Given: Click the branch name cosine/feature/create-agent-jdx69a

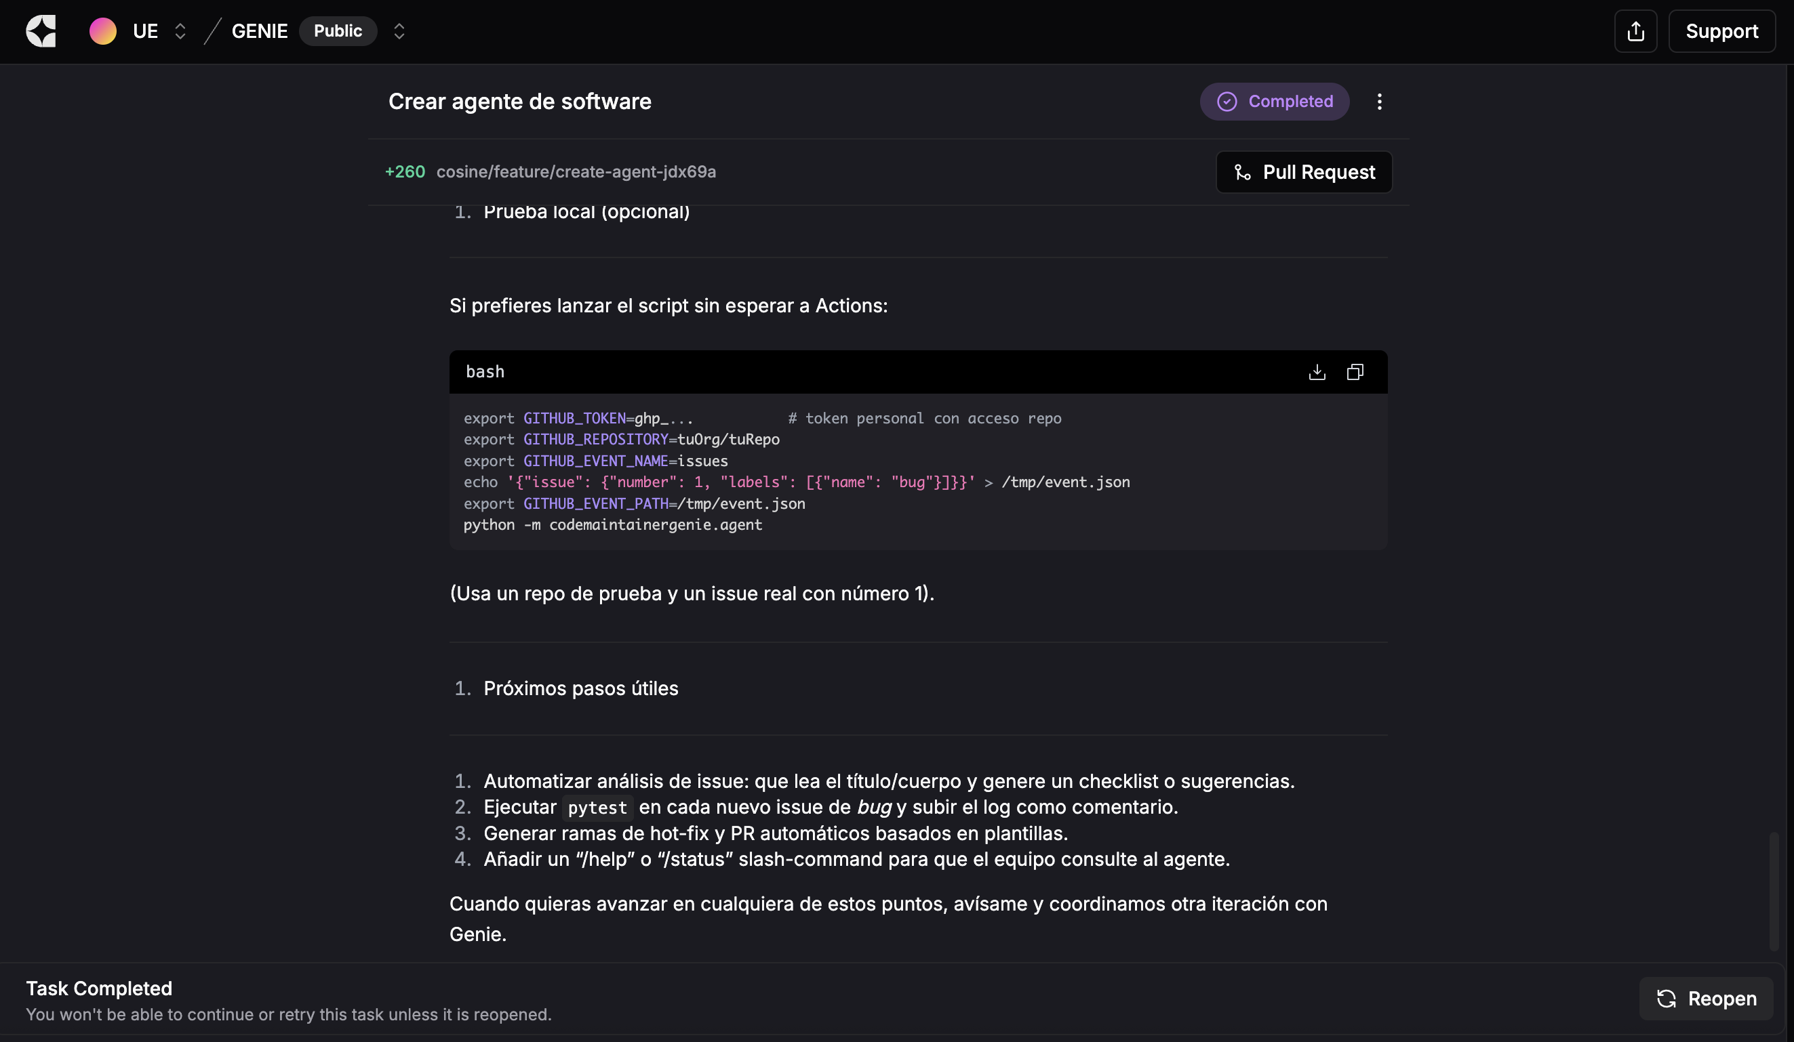Looking at the screenshot, I should point(576,172).
